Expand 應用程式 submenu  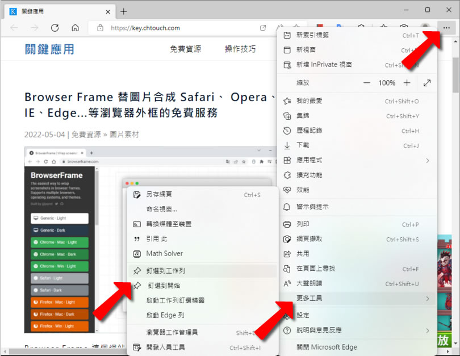357,160
